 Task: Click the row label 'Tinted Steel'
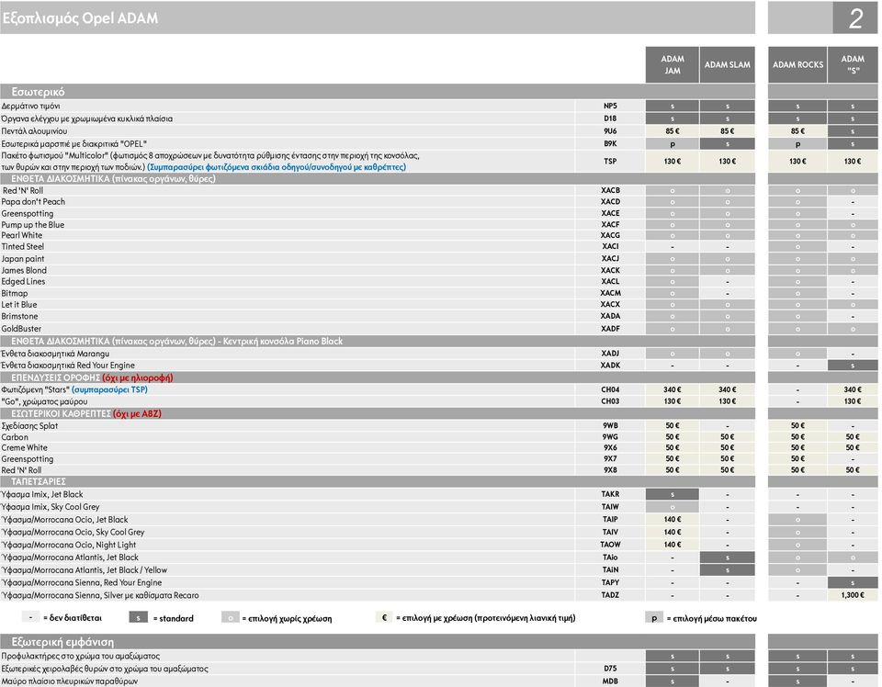(x=22, y=247)
